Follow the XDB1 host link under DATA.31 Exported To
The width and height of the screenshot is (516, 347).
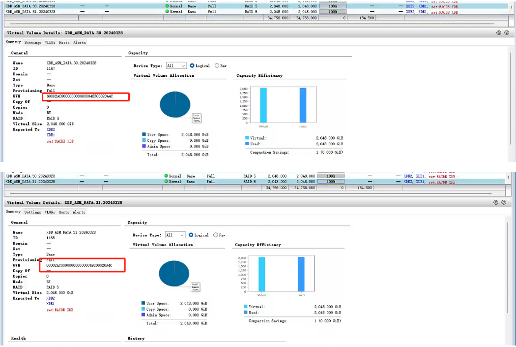[x=50, y=304]
